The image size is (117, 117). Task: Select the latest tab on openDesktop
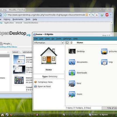click(x=16, y=52)
